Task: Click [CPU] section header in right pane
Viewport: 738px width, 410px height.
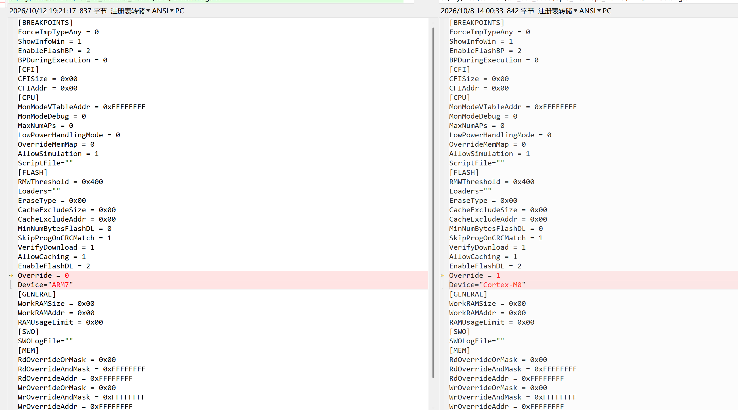Action: [459, 98]
